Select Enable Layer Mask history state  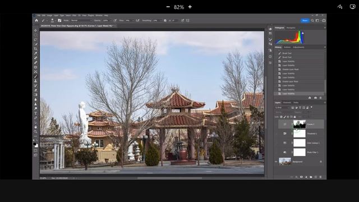click(x=290, y=81)
